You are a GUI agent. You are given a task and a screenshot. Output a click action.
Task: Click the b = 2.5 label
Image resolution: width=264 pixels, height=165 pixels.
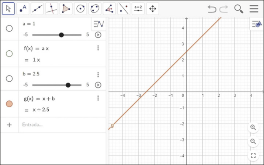[x=31, y=74]
